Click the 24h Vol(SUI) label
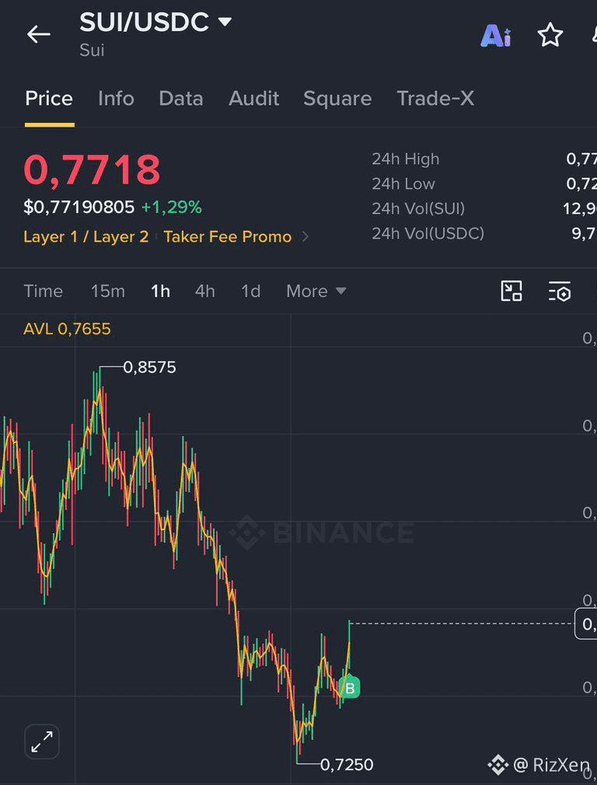The height and width of the screenshot is (785, 597). pyautogui.click(x=418, y=208)
